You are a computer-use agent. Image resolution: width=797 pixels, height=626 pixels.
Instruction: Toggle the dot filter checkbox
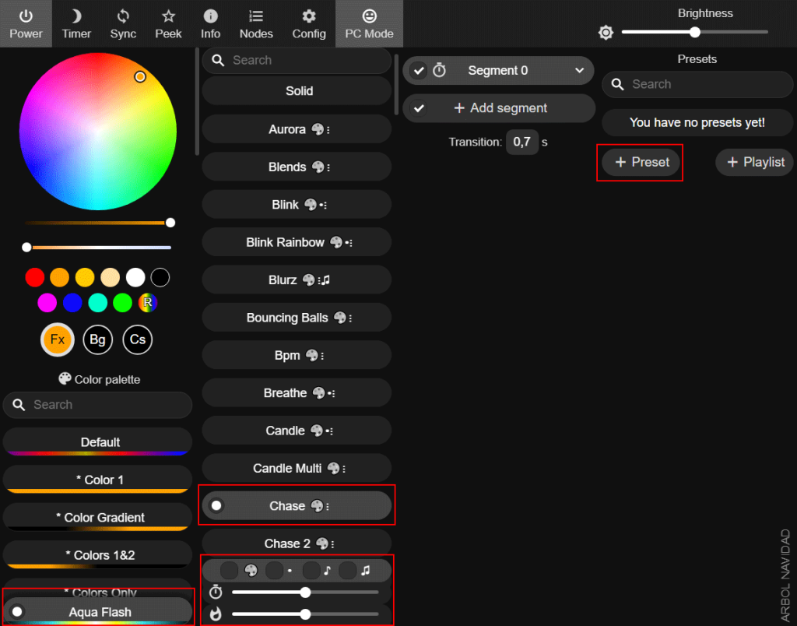[274, 571]
